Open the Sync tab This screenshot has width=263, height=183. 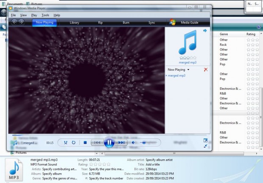151,22
